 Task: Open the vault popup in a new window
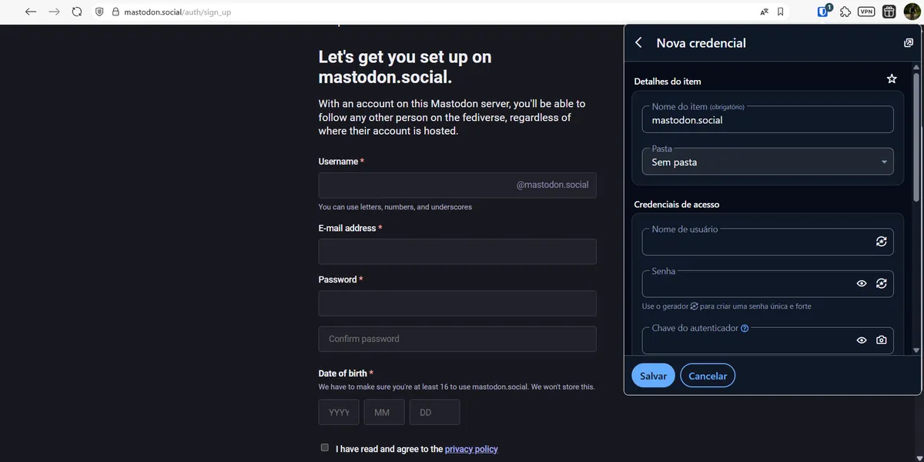click(909, 42)
